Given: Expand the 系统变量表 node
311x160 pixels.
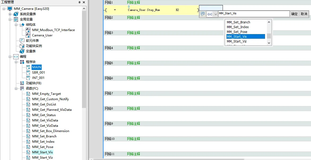Looking at the screenshot, I should tap(10, 14).
